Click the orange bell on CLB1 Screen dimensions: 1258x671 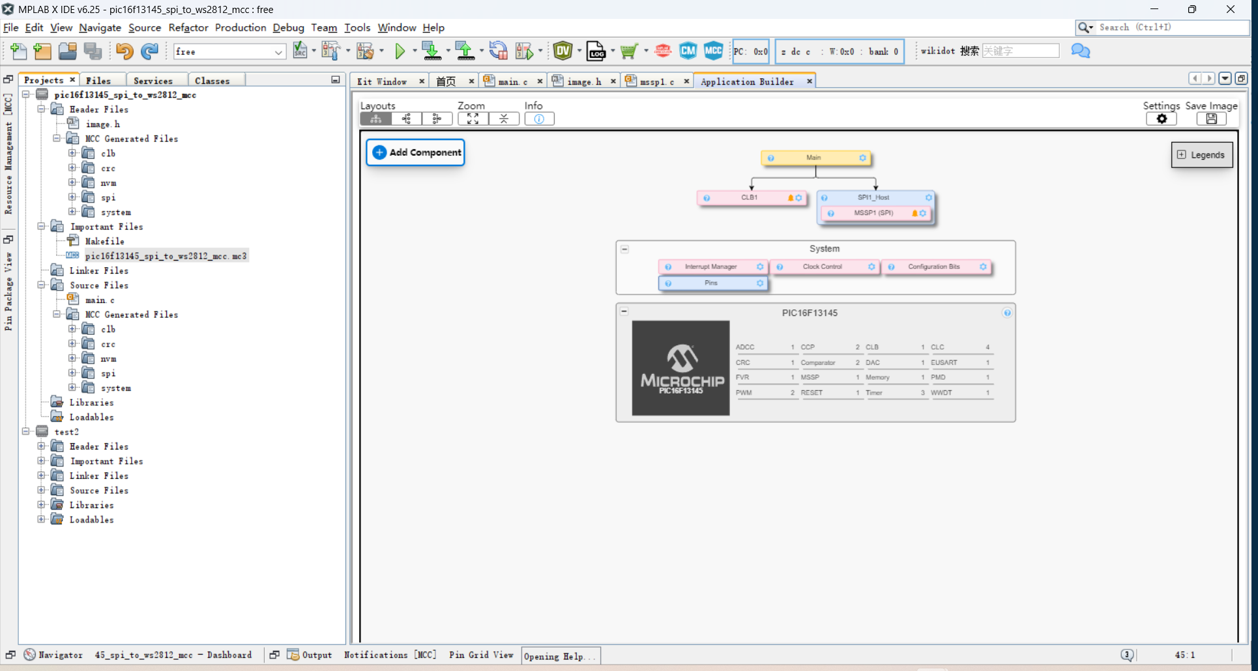(791, 197)
